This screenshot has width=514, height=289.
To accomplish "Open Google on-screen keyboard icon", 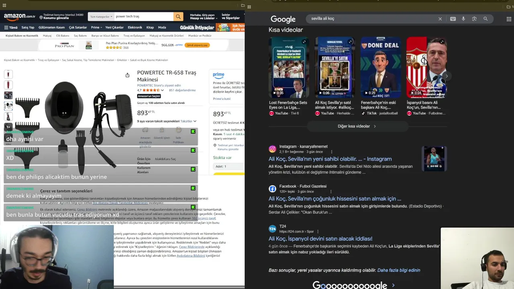I will click(x=453, y=19).
